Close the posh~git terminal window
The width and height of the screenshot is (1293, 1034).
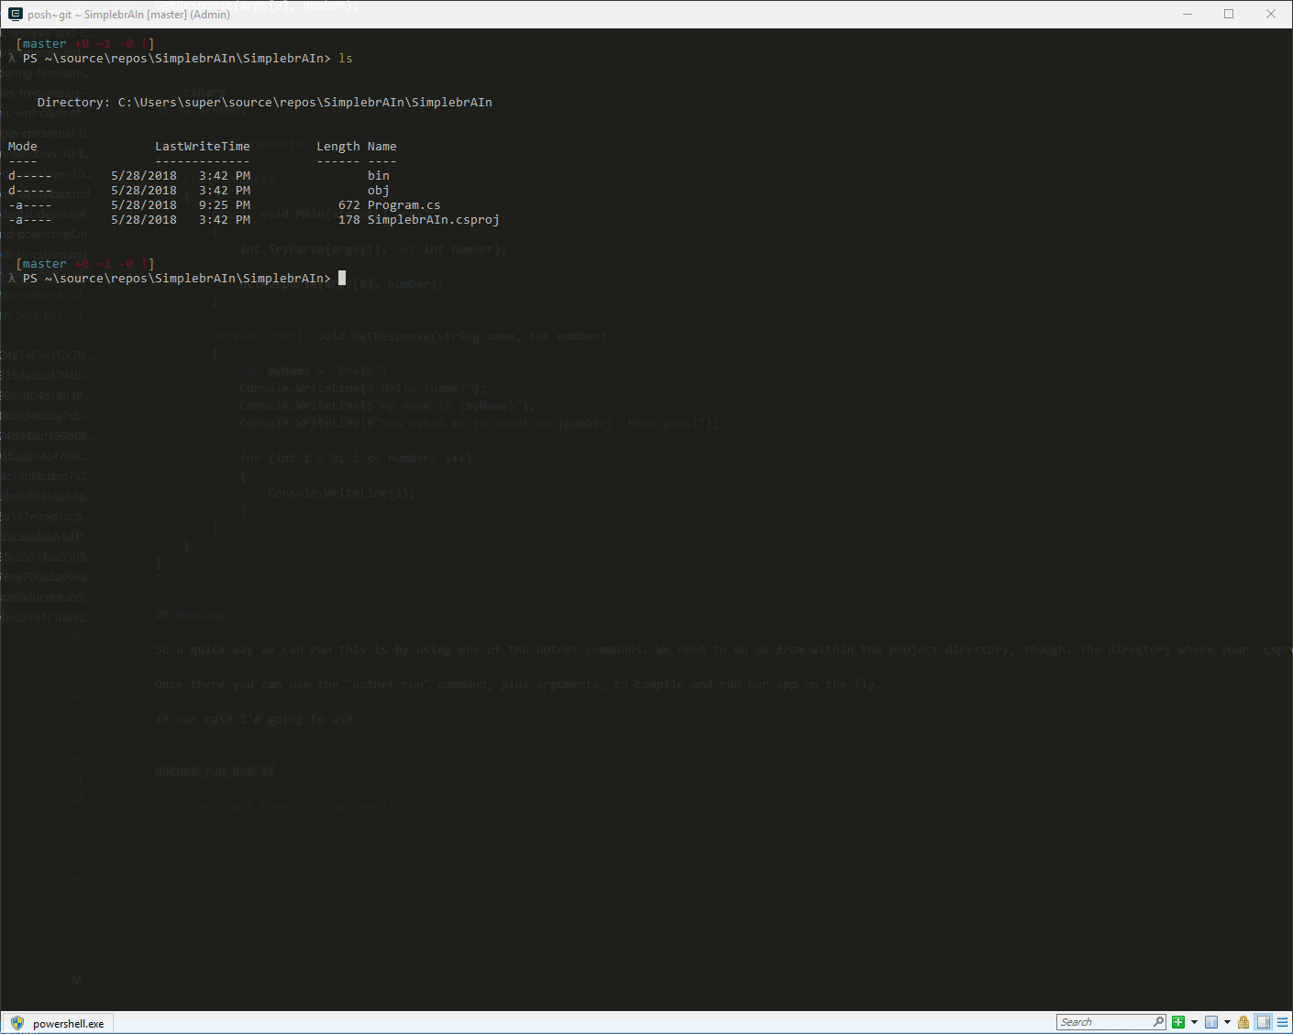[1270, 14]
